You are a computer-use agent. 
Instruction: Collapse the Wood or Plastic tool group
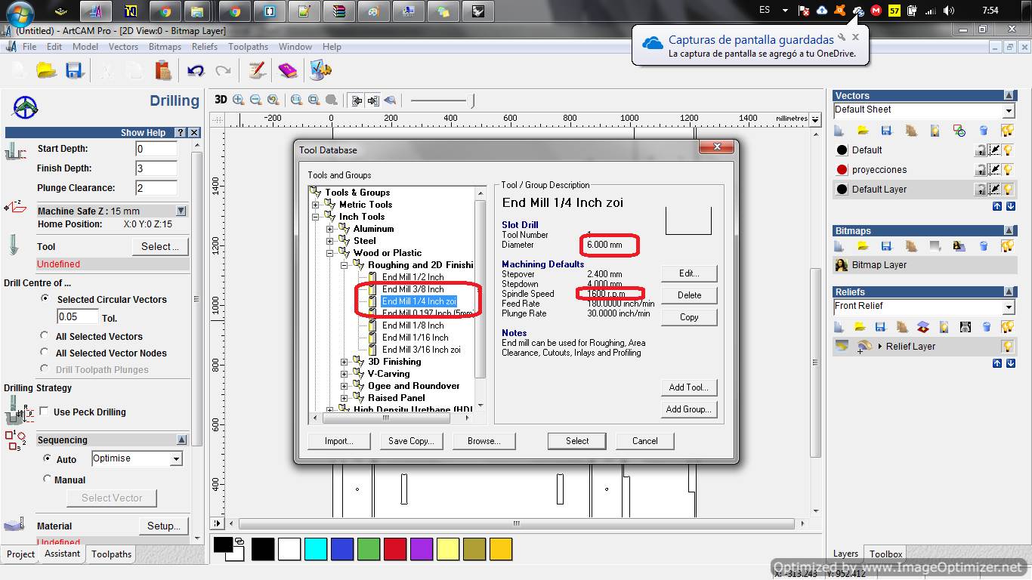click(330, 253)
